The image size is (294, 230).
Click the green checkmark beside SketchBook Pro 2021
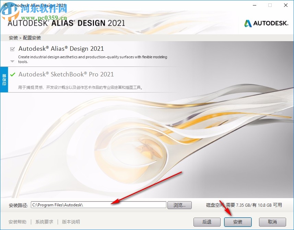click(13, 74)
